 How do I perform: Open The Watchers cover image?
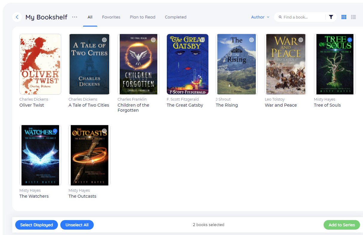[40, 155]
